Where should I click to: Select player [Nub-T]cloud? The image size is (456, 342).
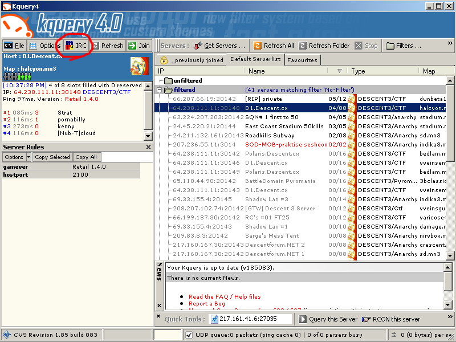click(x=76, y=133)
